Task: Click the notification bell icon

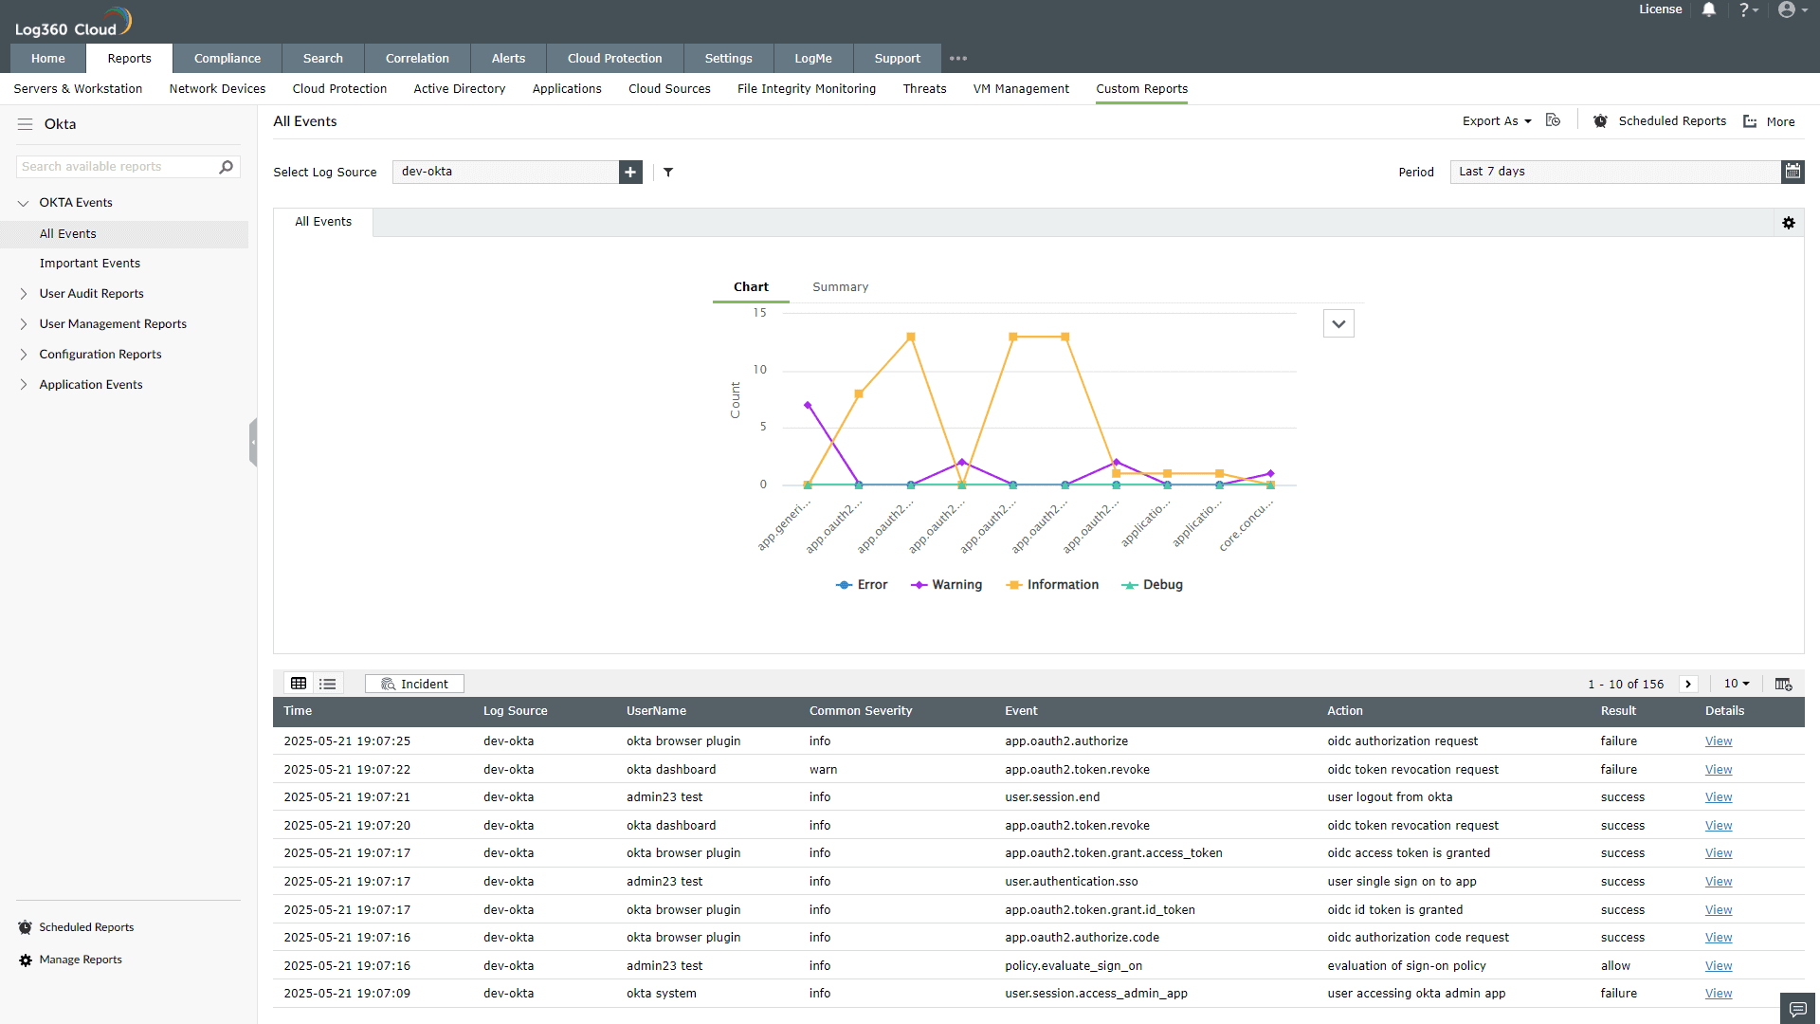Action: coord(1708,9)
